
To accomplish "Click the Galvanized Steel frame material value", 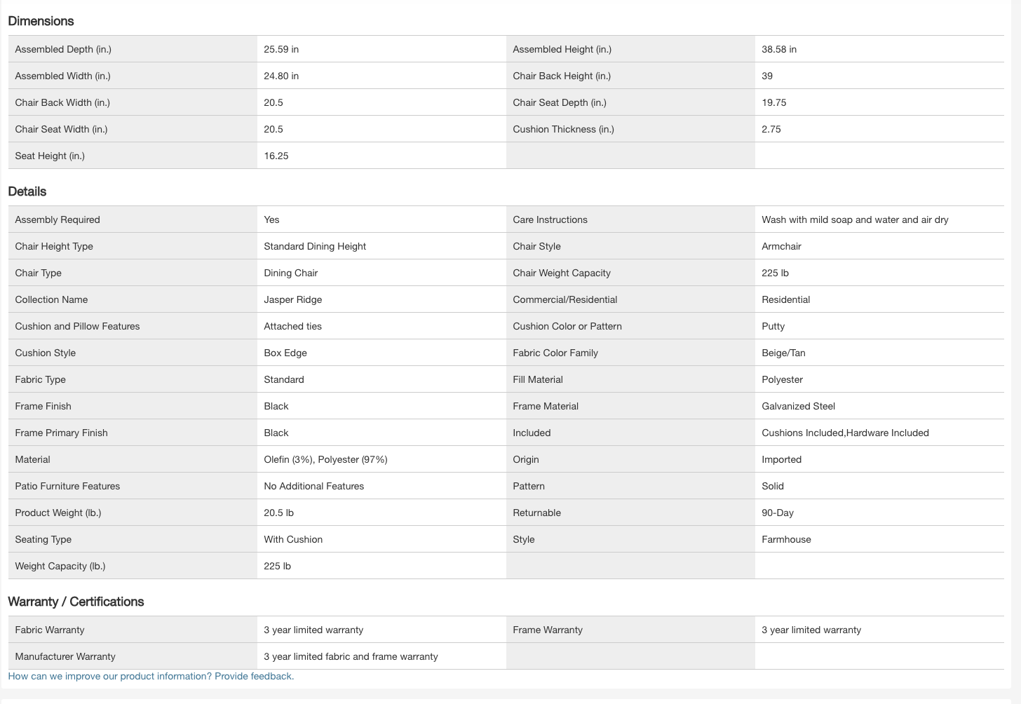I will pyautogui.click(x=798, y=406).
